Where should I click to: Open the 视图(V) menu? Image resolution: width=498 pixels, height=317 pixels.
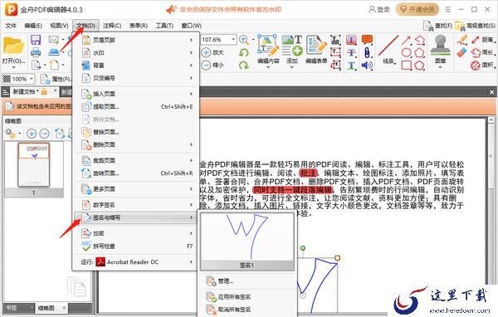pyautogui.click(x=59, y=26)
